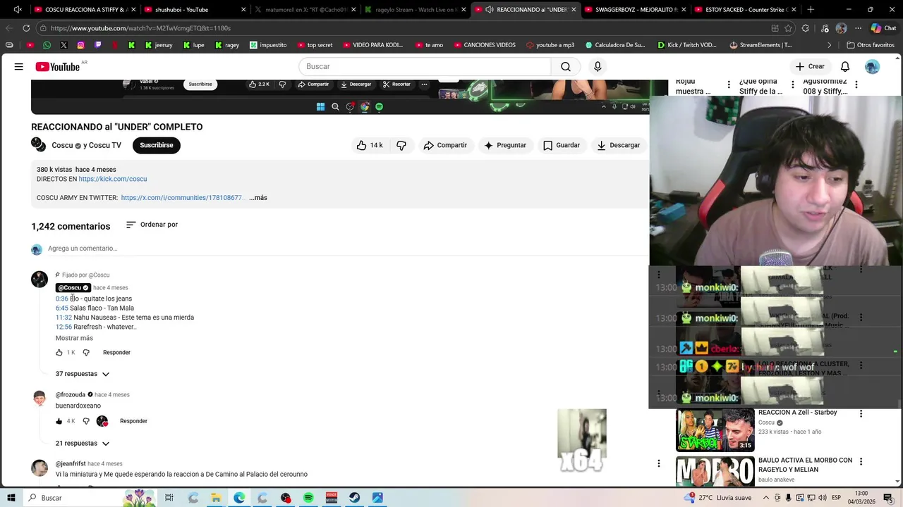Switch to rageylo Stream tab
903x507 pixels.
click(416, 9)
